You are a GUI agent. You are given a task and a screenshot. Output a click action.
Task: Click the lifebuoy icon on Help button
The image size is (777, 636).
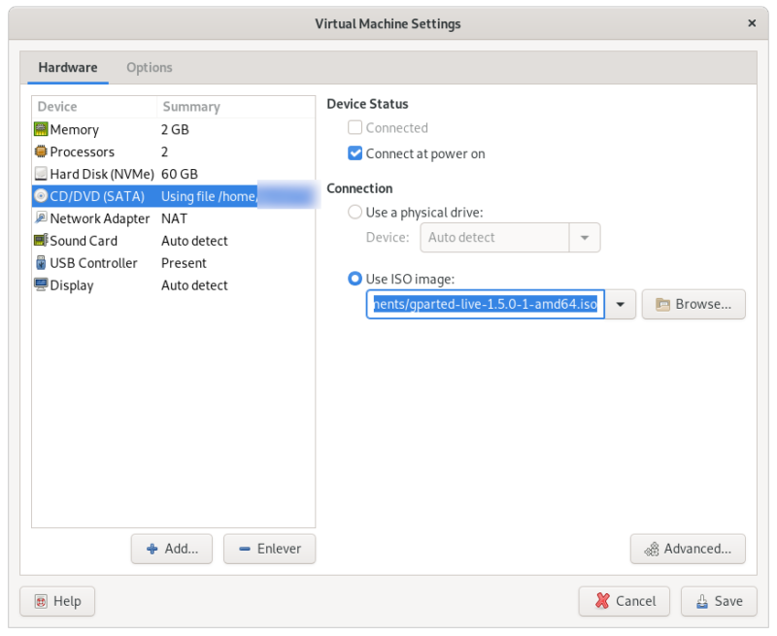coord(41,601)
